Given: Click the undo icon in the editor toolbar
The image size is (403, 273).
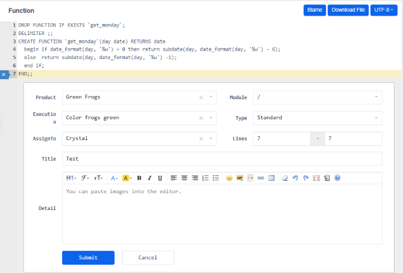Looking at the screenshot, I should pos(295,178).
